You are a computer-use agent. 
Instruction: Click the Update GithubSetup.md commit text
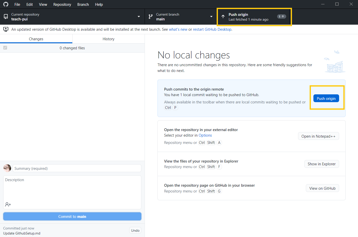click(22, 233)
